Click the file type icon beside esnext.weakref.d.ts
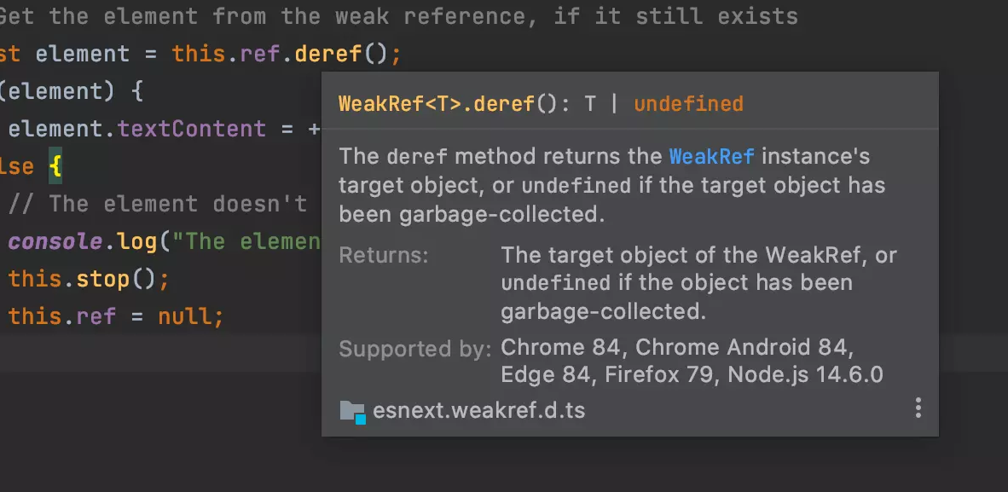The height and width of the screenshot is (492, 1008). 352,410
